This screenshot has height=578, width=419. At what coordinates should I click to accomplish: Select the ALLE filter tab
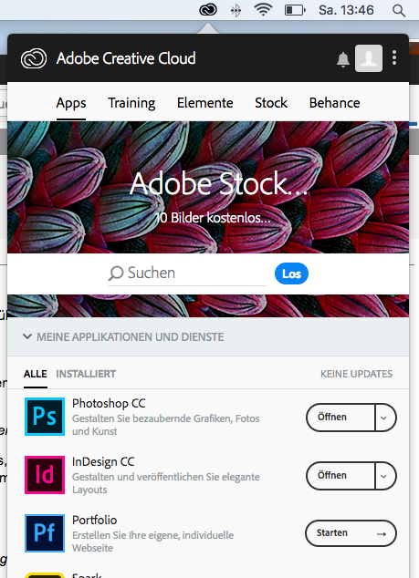point(36,374)
